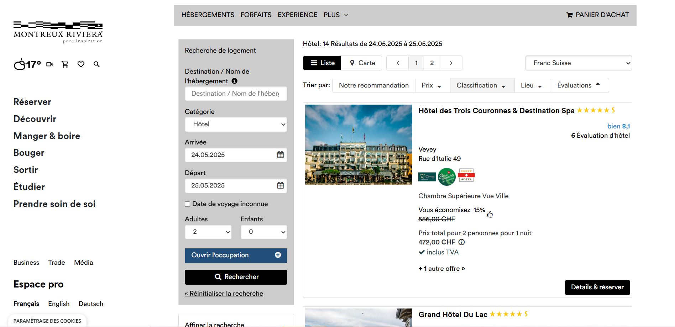Tick the 'Date de voyage inconnue' checkbox
Viewport: 675px width, 327px height.
pyautogui.click(x=188, y=204)
